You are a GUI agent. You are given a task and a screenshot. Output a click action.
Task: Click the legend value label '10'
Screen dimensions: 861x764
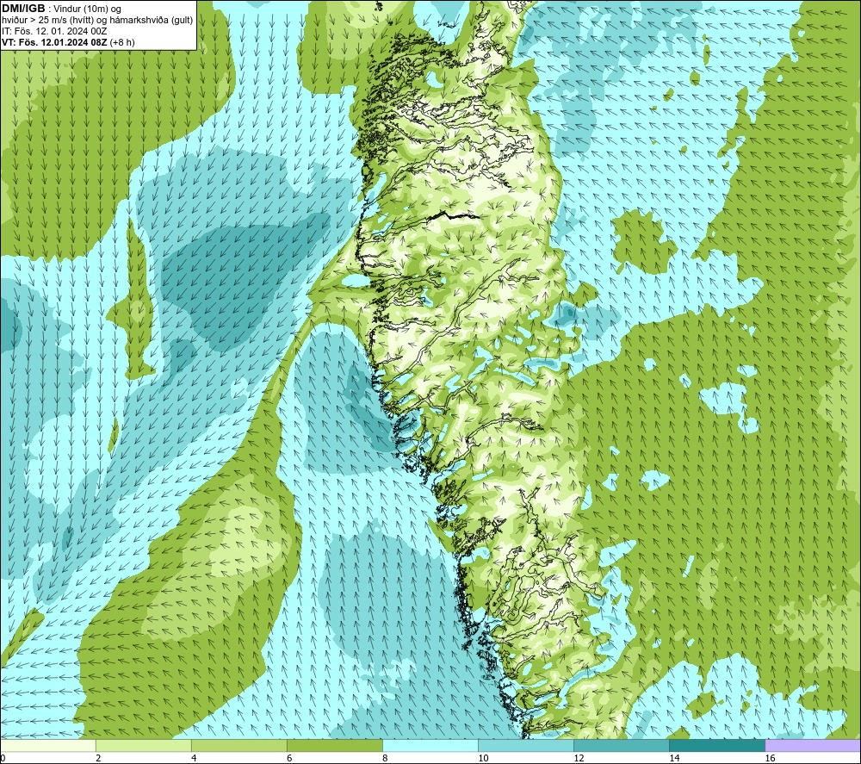click(x=483, y=759)
